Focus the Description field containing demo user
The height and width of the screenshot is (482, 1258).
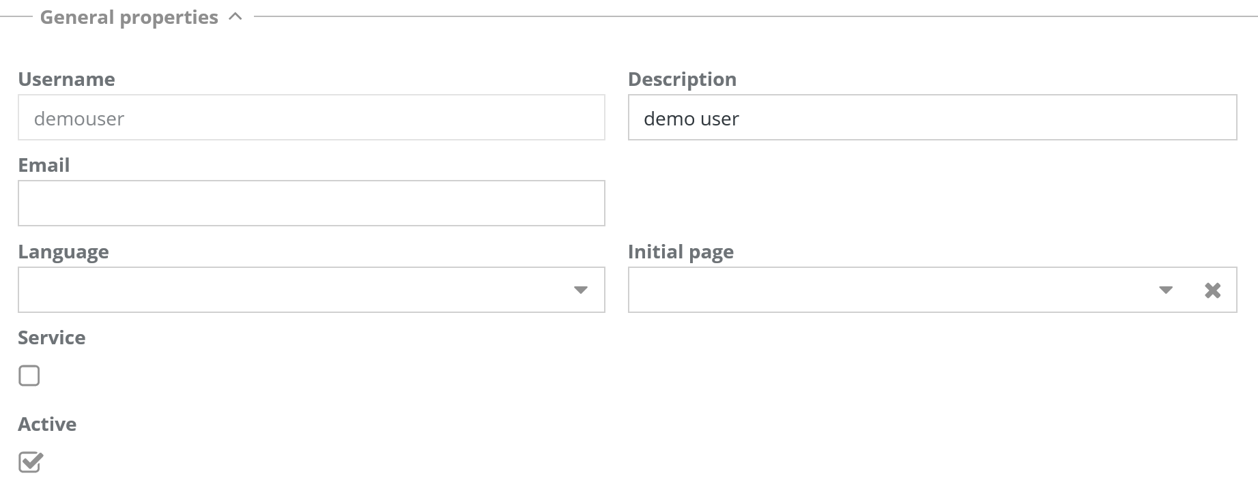pos(932,118)
